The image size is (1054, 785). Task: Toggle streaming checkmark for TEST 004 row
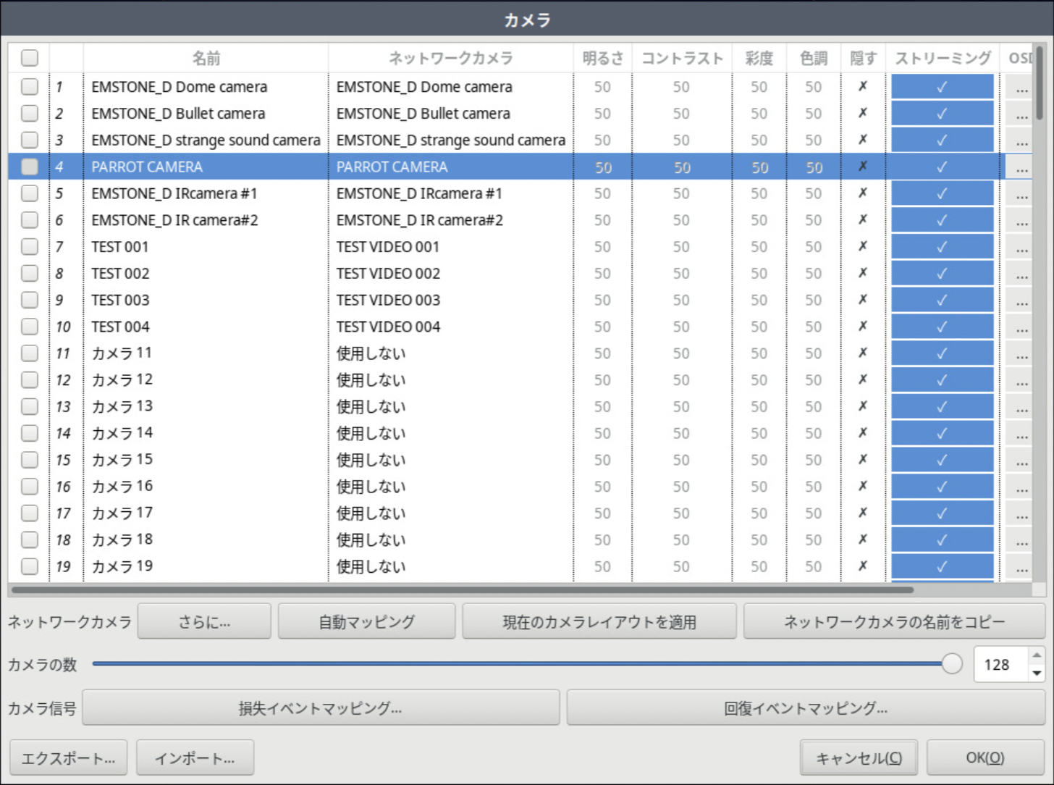click(942, 327)
